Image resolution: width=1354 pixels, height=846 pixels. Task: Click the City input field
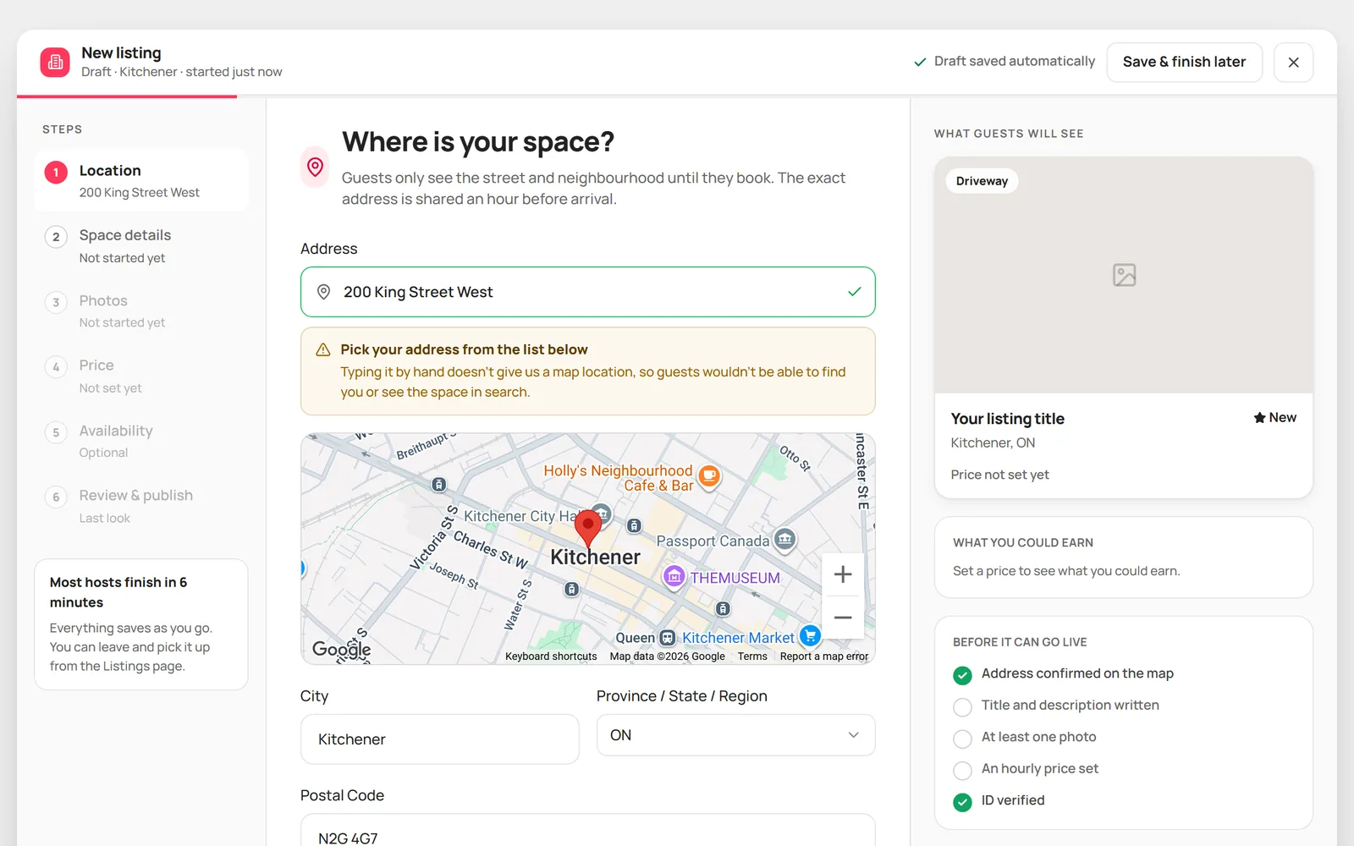[440, 739]
